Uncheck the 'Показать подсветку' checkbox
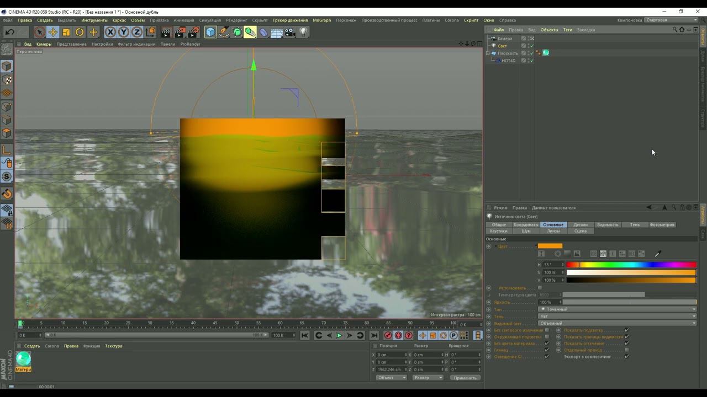The image size is (707, 397). pyautogui.click(x=626, y=330)
